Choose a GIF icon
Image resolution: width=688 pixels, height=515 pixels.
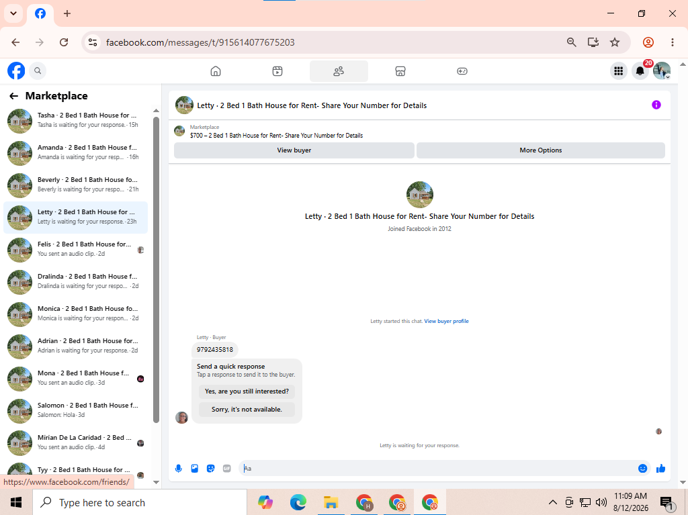tap(227, 469)
